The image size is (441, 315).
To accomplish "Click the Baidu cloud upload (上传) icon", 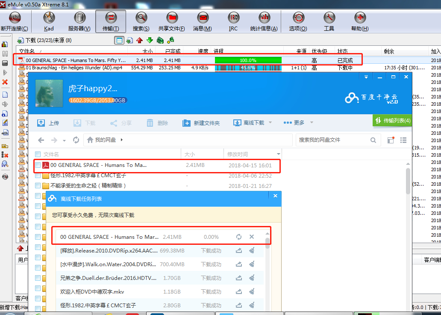I will coord(41,123).
